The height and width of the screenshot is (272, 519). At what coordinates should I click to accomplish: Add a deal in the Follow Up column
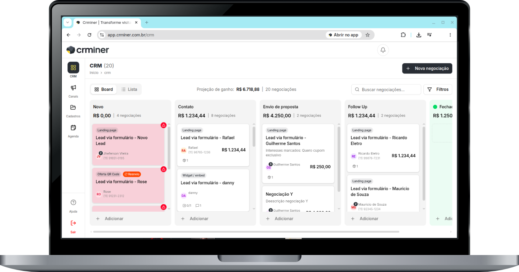coord(365,219)
